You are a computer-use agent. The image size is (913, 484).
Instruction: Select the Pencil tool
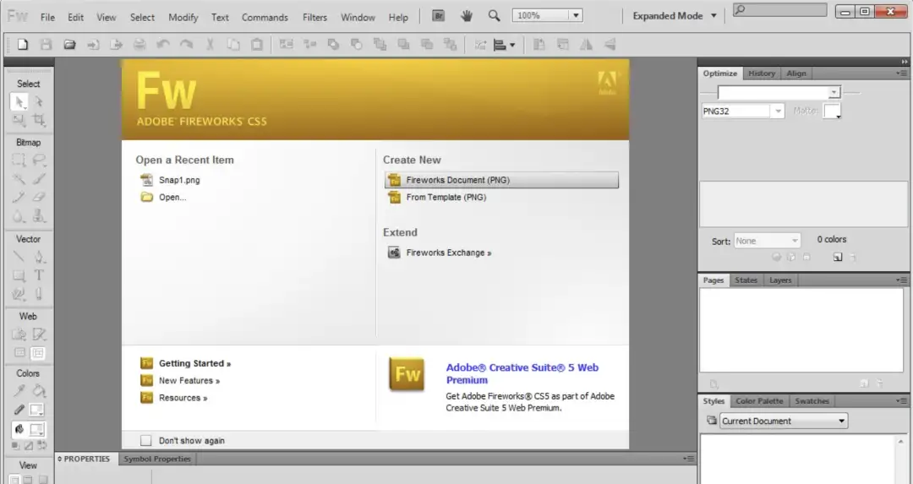pyautogui.click(x=19, y=197)
